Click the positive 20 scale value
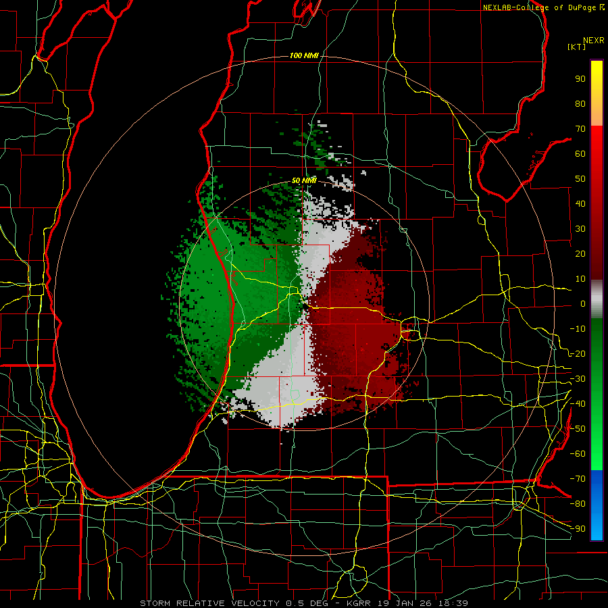The width and height of the screenshot is (608, 608). 580,253
